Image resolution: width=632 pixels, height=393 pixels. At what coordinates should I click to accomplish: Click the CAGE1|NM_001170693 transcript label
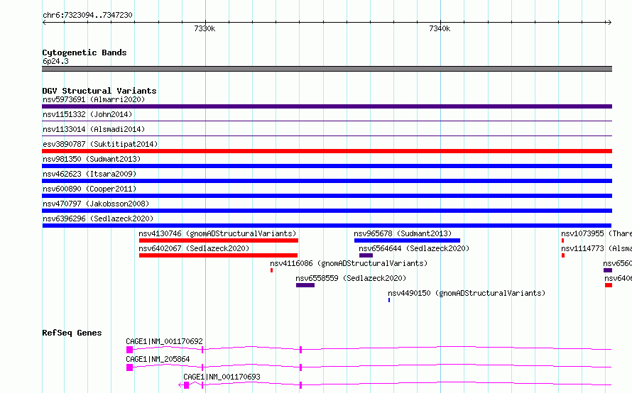[222, 377]
